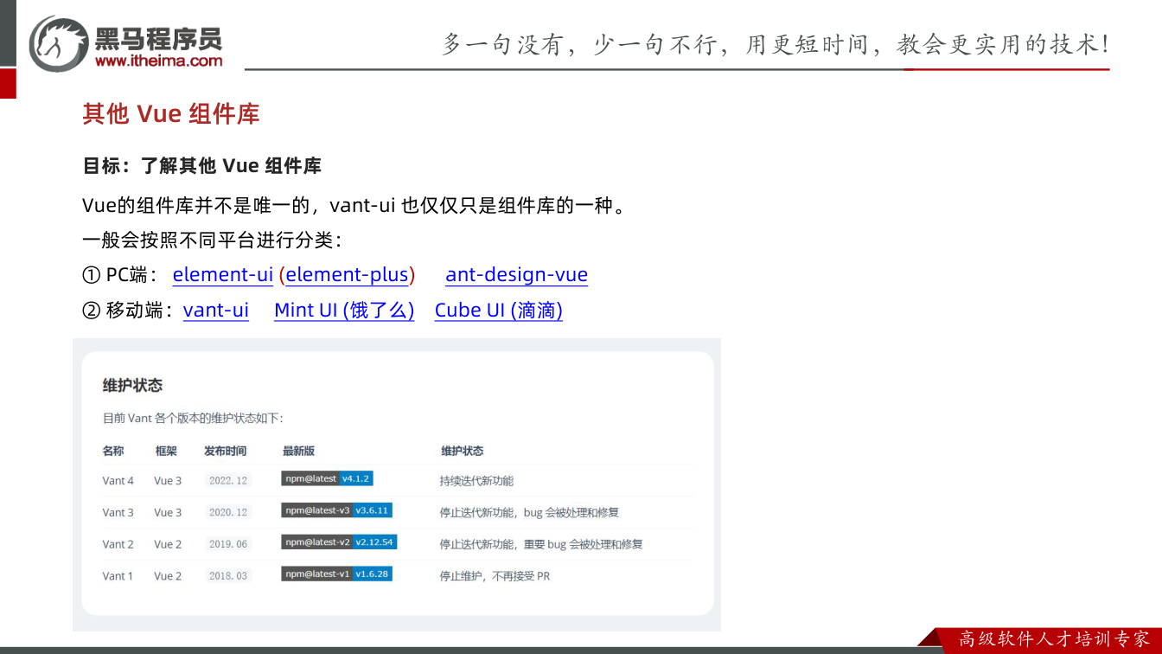Click the 最新版 column header

(x=298, y=452)
